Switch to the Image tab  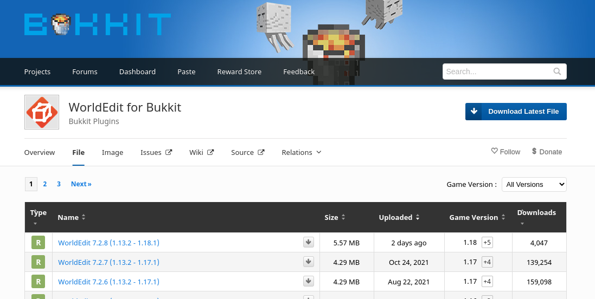(x=112, y=152)
